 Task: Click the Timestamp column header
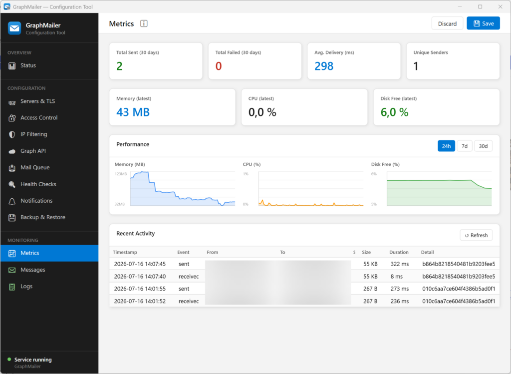[x=125, y=252]
